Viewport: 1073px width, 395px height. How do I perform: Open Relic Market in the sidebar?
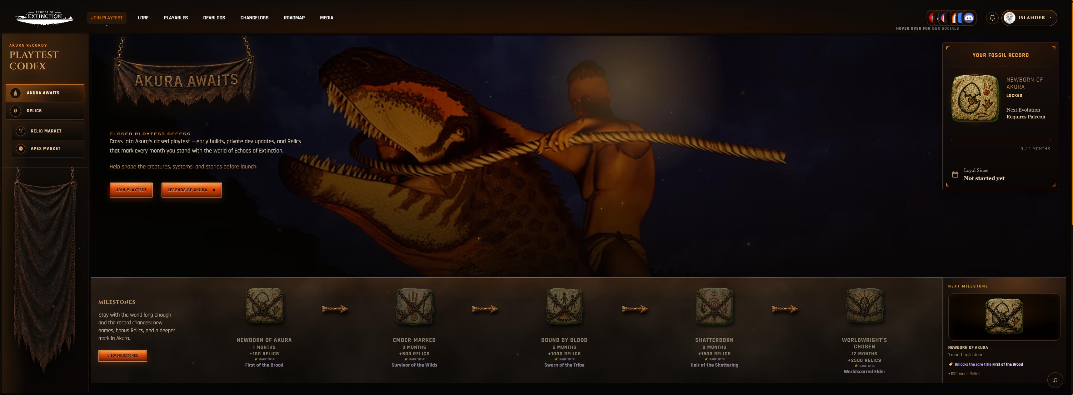(x=48, y=131)
